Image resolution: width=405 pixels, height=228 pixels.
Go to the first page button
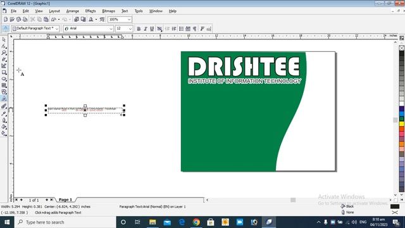click(16, 200)
